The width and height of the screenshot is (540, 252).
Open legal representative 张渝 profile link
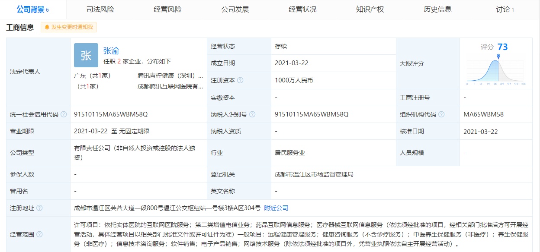pos(111,51)
